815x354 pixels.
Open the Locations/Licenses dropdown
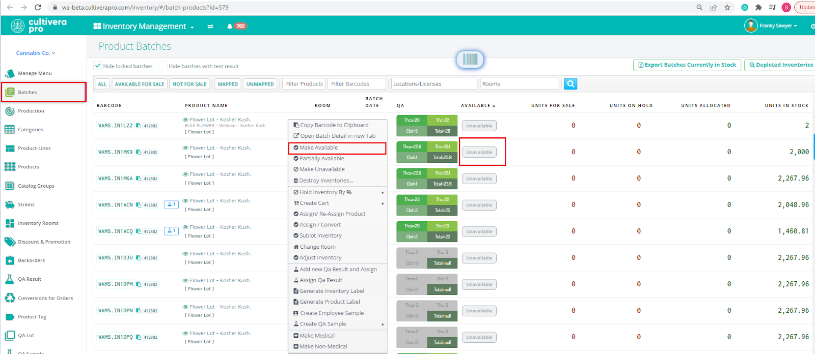pos(434,84)
